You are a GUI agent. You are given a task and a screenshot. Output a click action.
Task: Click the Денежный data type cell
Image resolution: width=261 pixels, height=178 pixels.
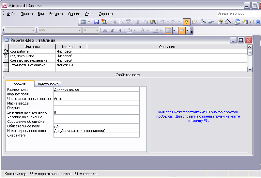pos(71,65)
